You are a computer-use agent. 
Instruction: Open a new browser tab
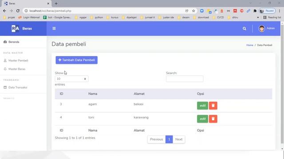pos(56,4)
